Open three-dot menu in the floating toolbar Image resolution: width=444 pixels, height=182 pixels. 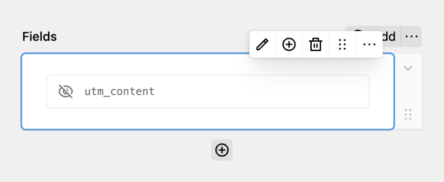coord(369,44)
